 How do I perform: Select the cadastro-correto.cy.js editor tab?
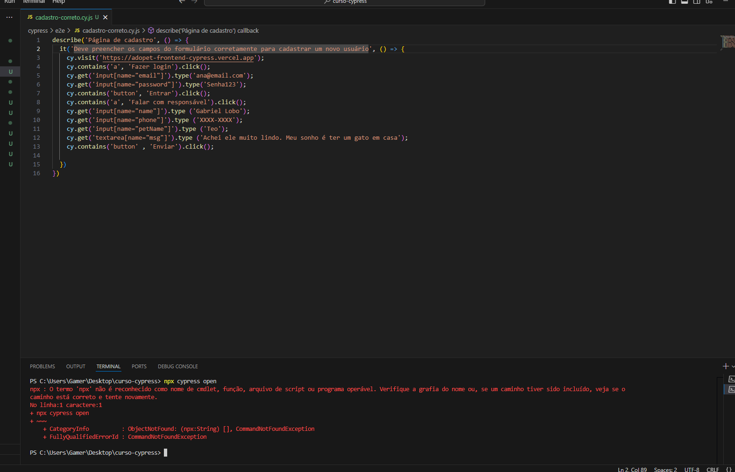coord(63,17)
